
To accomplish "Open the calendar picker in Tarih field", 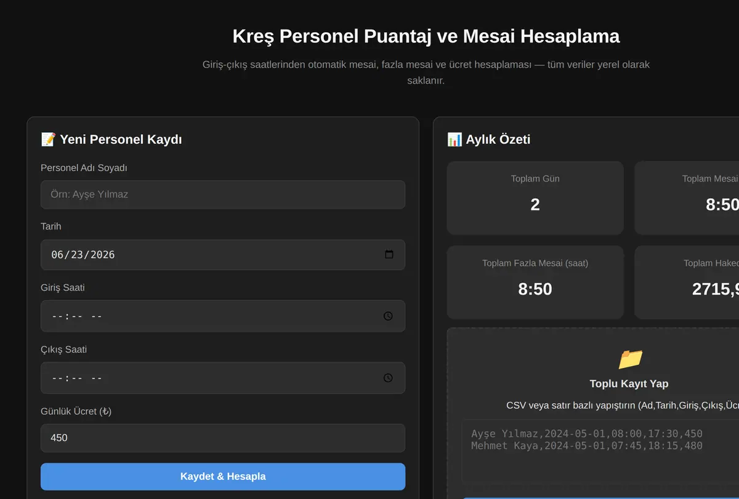I will pyautogui.click(x=389, y=255).
